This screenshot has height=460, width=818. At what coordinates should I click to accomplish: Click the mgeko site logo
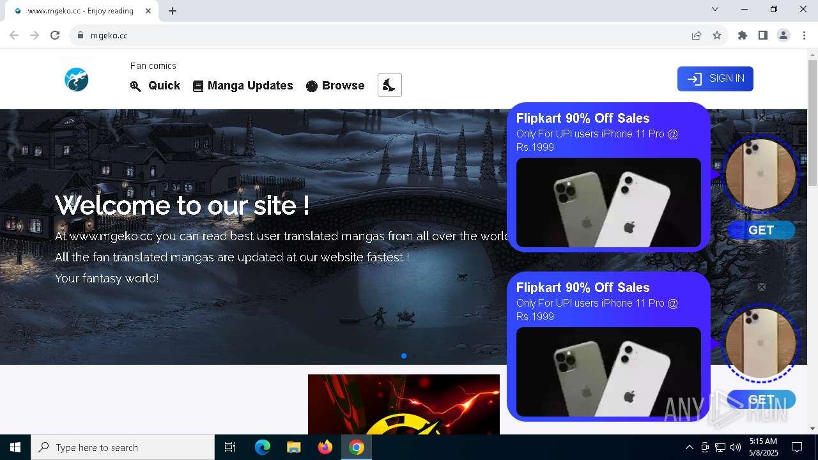click(76, 80)
